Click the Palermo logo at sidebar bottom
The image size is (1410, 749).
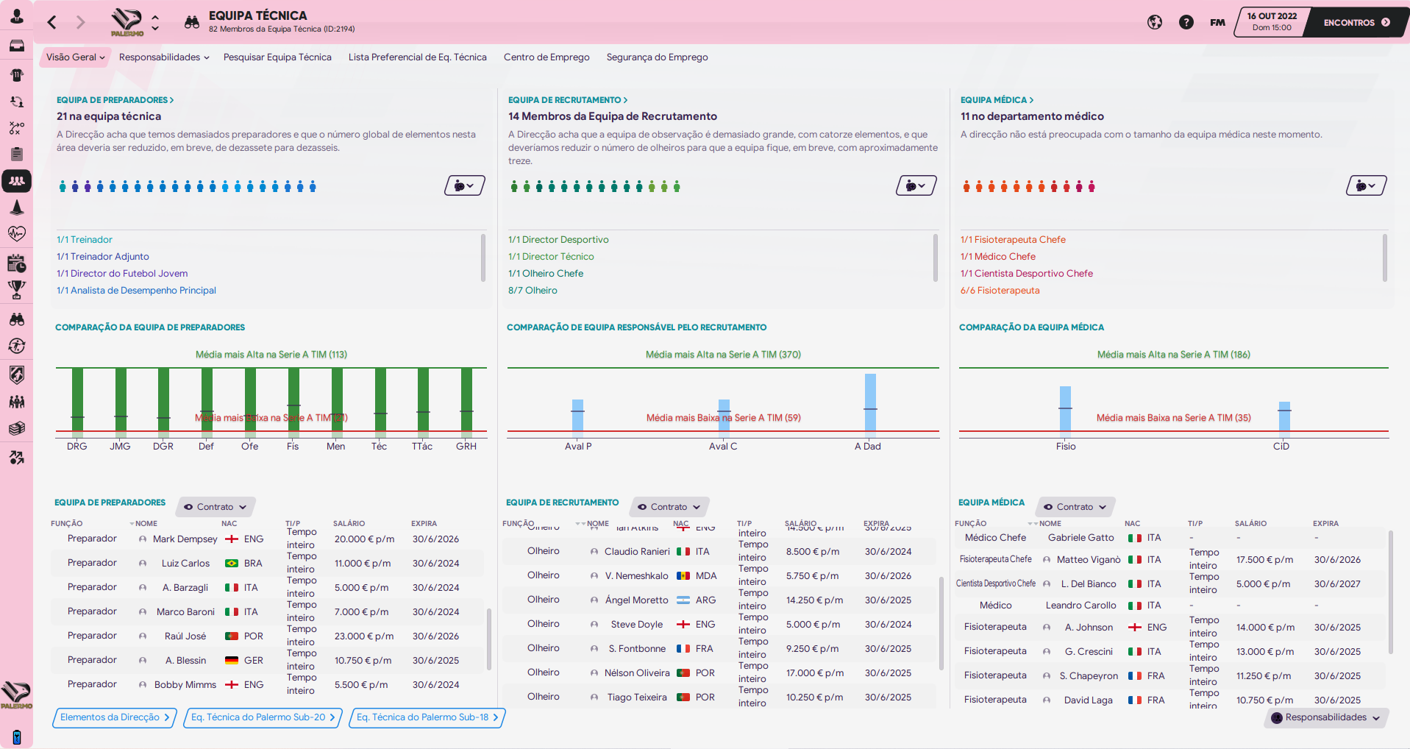[x=16, y=695]
